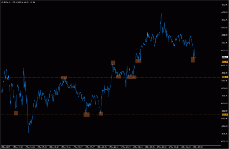
Task: Click the 1 May 2009 time axis label
Action: pyautogui.click(x=5, y=147)
